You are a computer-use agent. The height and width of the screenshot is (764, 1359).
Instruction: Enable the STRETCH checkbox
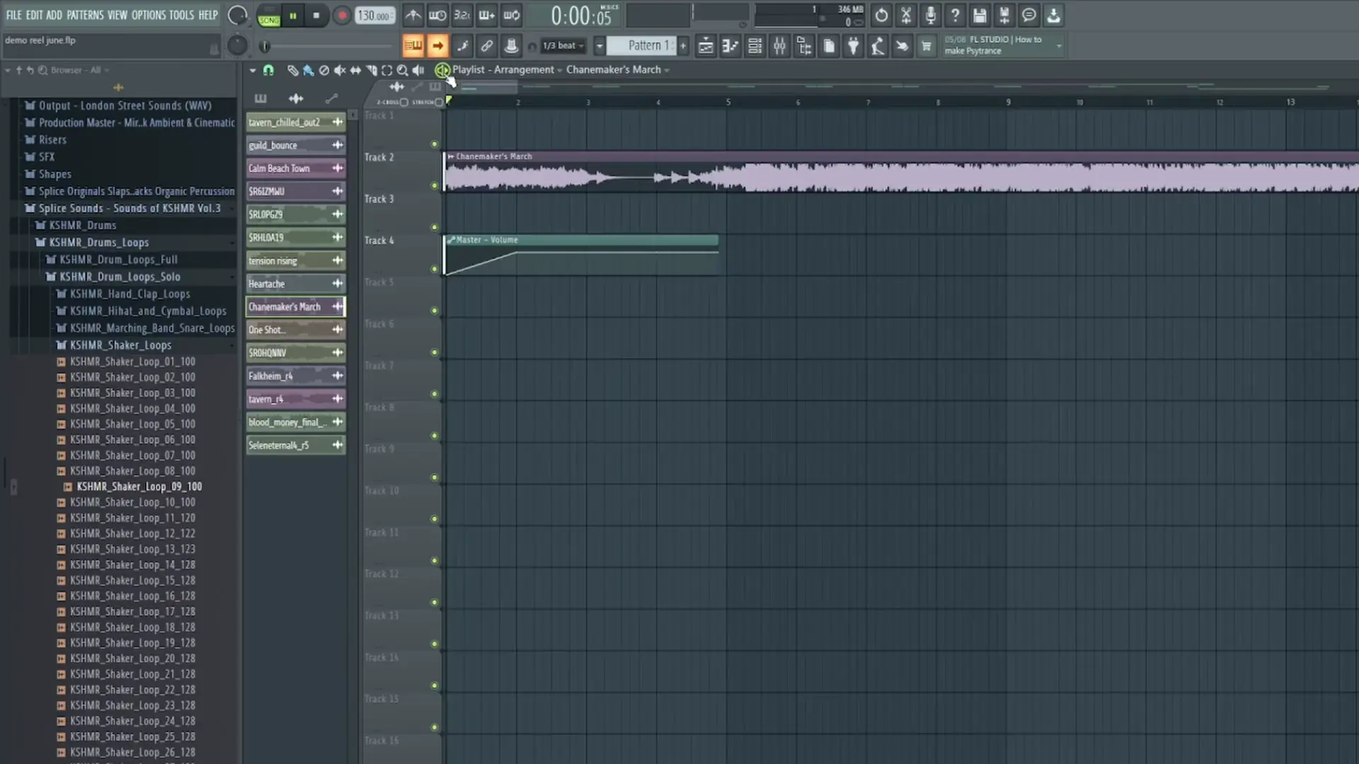439,102
